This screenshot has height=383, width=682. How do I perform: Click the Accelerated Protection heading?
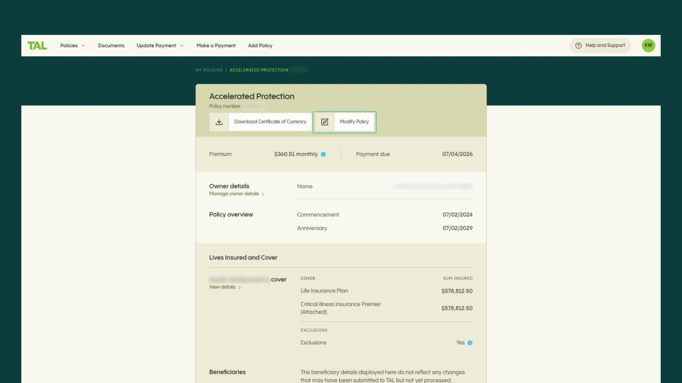tap(252, 97)
